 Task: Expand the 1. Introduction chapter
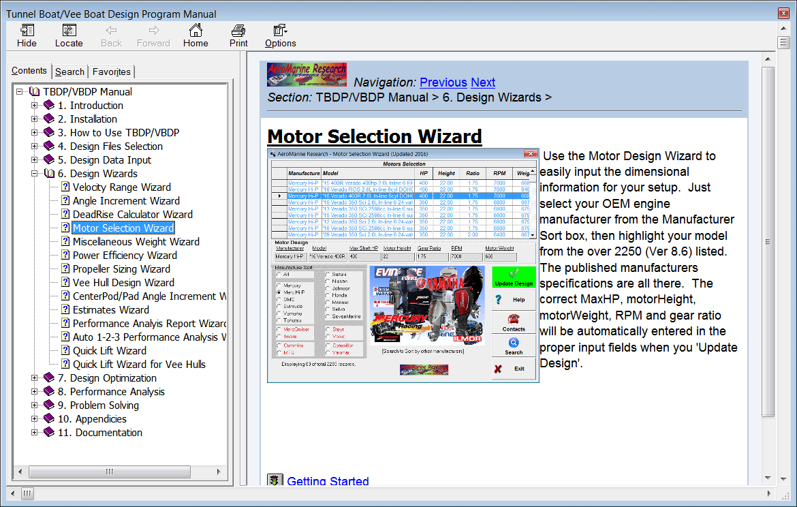pos(35,105)
